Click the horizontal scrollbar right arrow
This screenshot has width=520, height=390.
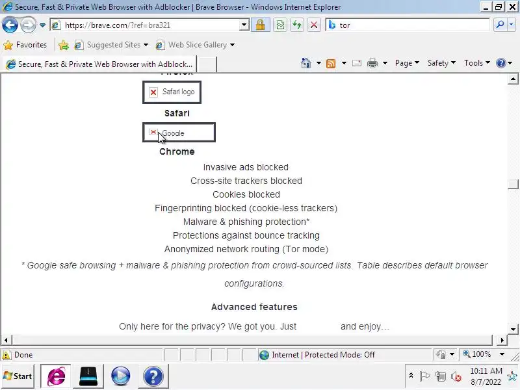[502, 340]
